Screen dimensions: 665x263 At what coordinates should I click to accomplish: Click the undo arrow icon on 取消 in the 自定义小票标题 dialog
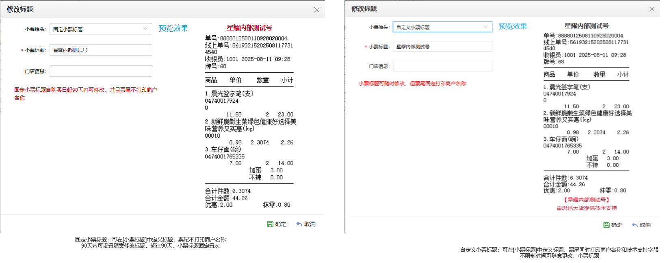(635, 225)
